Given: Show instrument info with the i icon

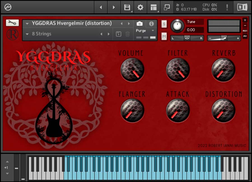Looking at the screenshot, I should (151, 24).
